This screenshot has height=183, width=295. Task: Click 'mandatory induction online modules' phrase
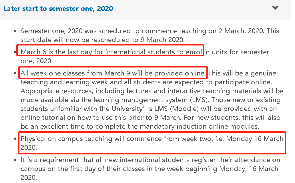pos(199,126)
